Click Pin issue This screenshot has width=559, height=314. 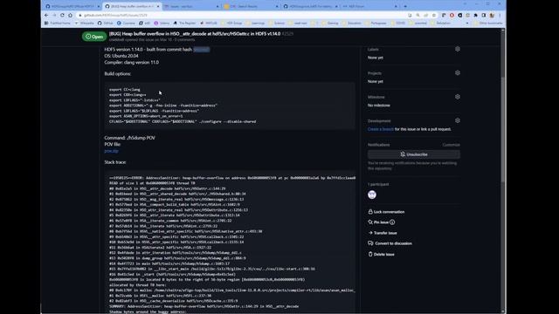[378, 222]
